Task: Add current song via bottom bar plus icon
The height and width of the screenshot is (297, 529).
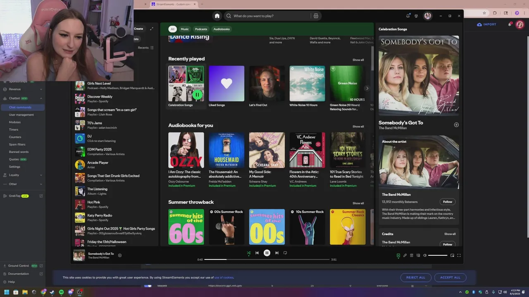Action: coord(120,255)
